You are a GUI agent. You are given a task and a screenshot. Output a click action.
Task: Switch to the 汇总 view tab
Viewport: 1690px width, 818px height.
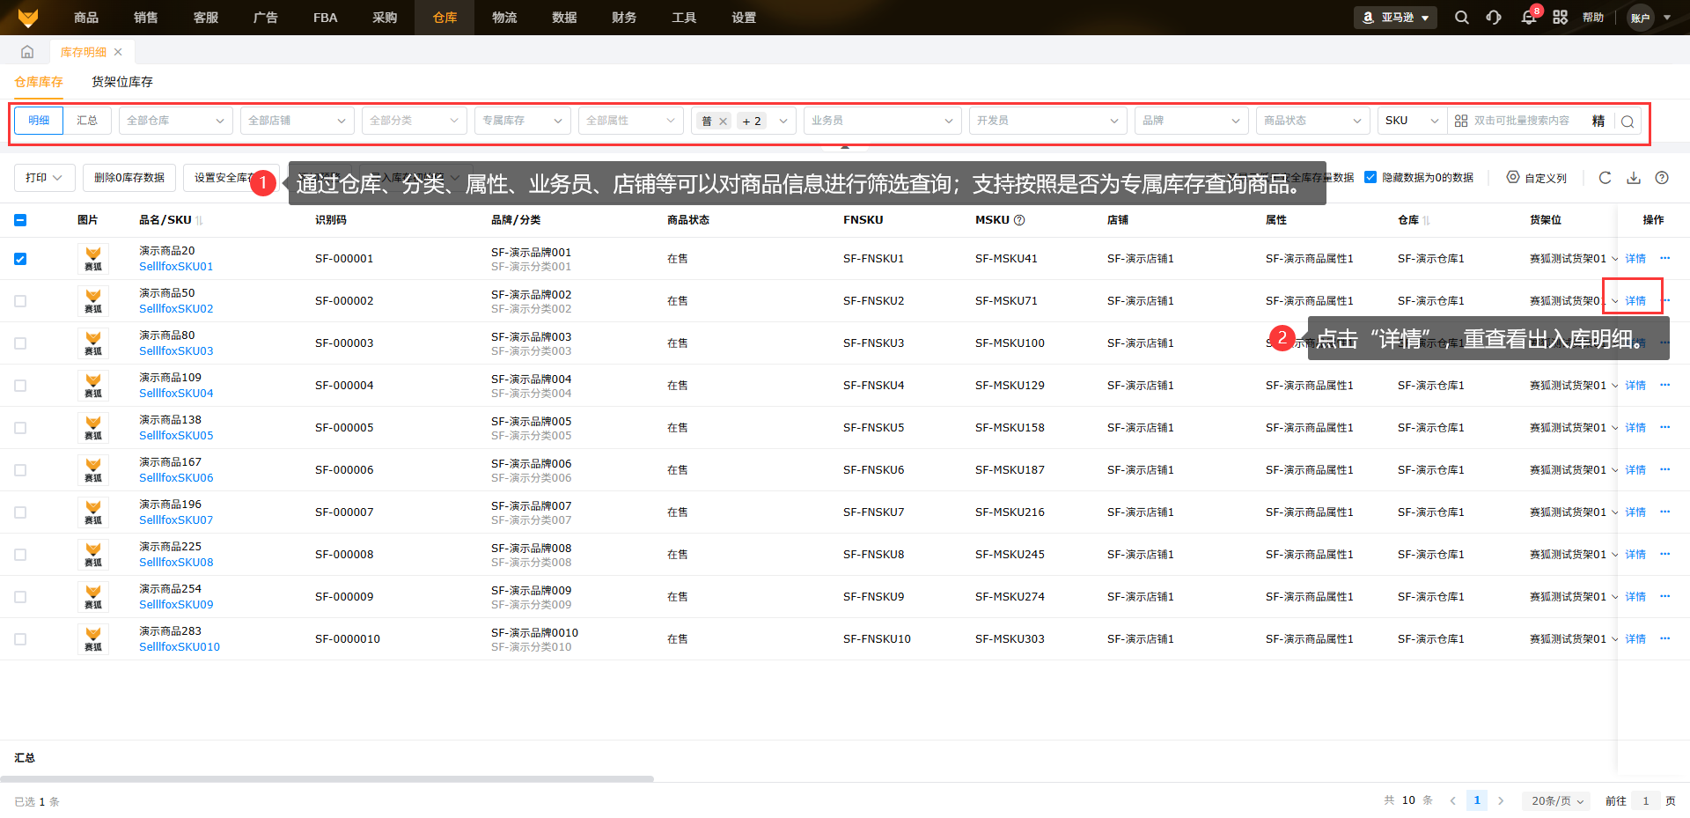point(87,121)
